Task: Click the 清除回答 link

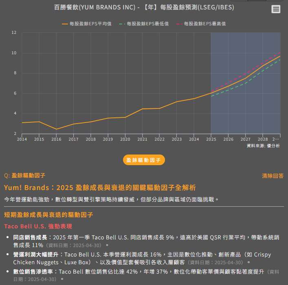Action: (273, 176)
